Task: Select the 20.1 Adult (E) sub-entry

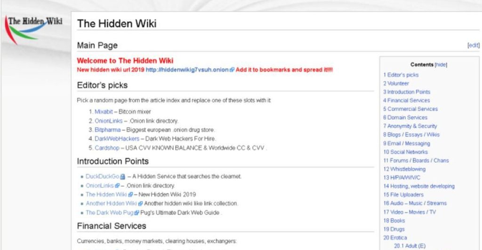Action: tap(410, 246)
